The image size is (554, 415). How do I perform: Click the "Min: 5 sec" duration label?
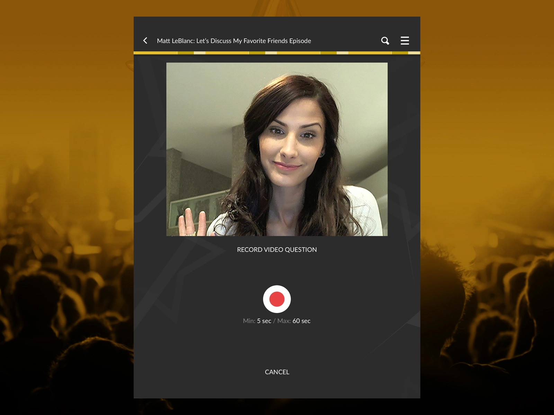pyautogui.click(x=257, y=321)
